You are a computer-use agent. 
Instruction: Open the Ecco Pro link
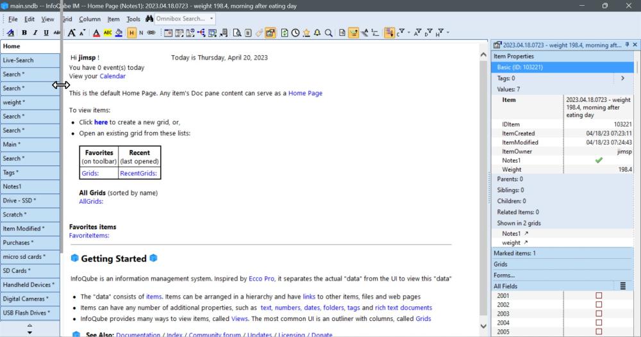coord(262,279)
